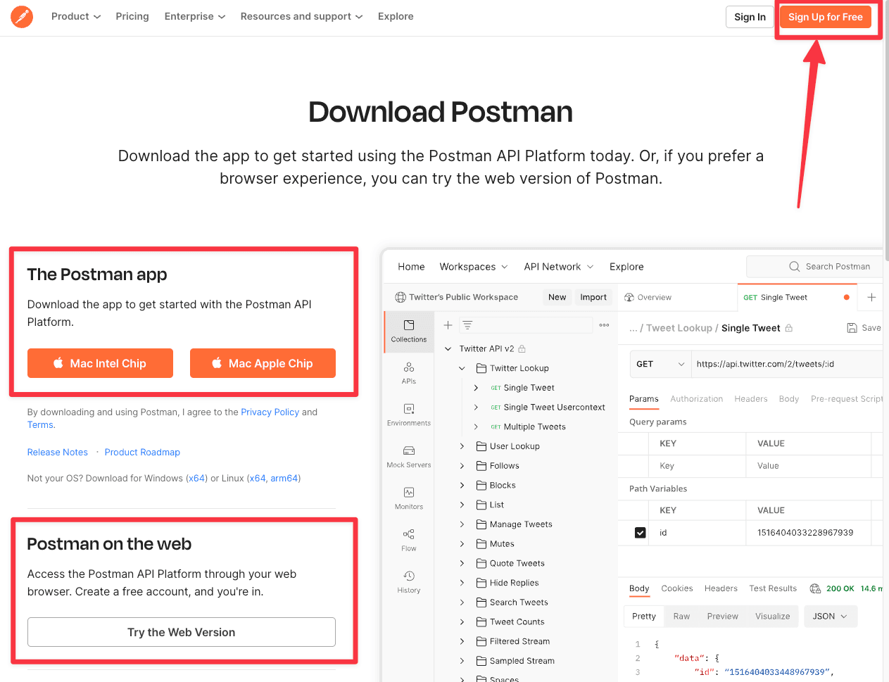Click Sign Up for Free
The width and height of the screenshot is (889, 682).
[x=826, y=17]
